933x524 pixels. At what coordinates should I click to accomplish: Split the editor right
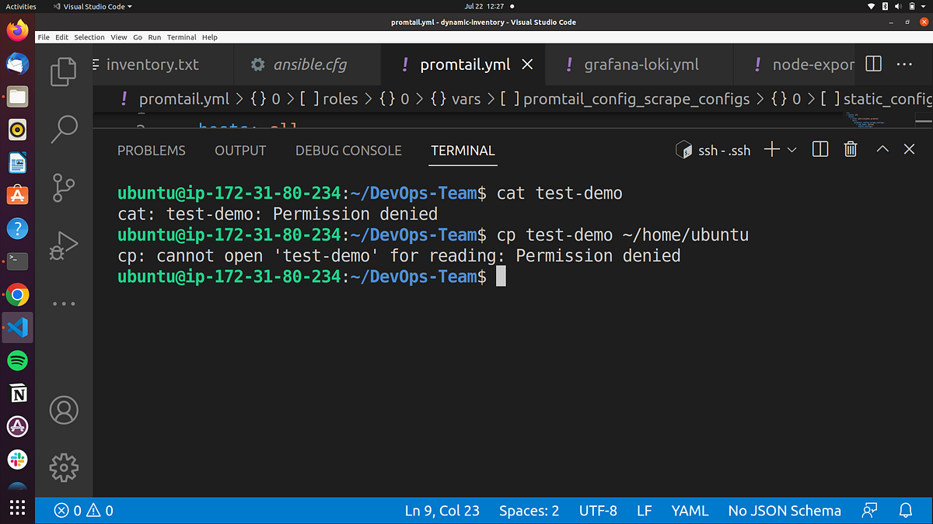873,64
